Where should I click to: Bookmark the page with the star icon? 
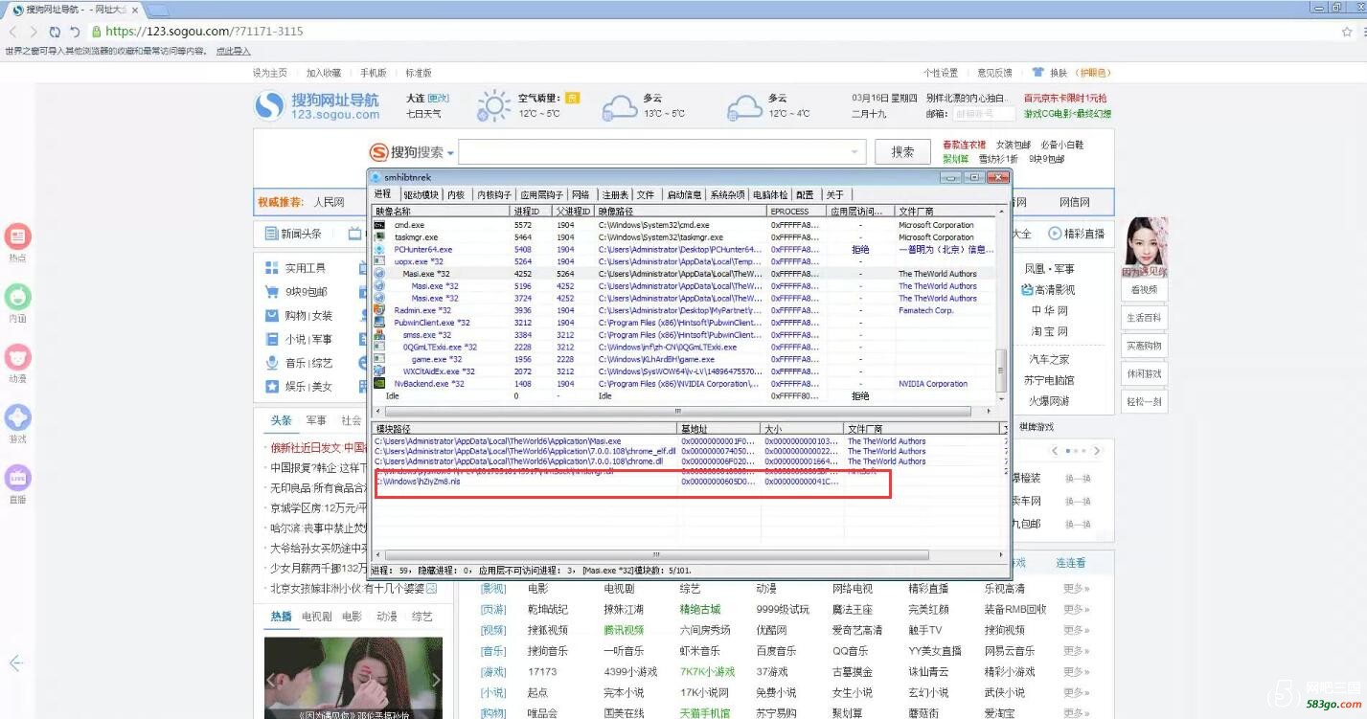[x=1347, y=32]
